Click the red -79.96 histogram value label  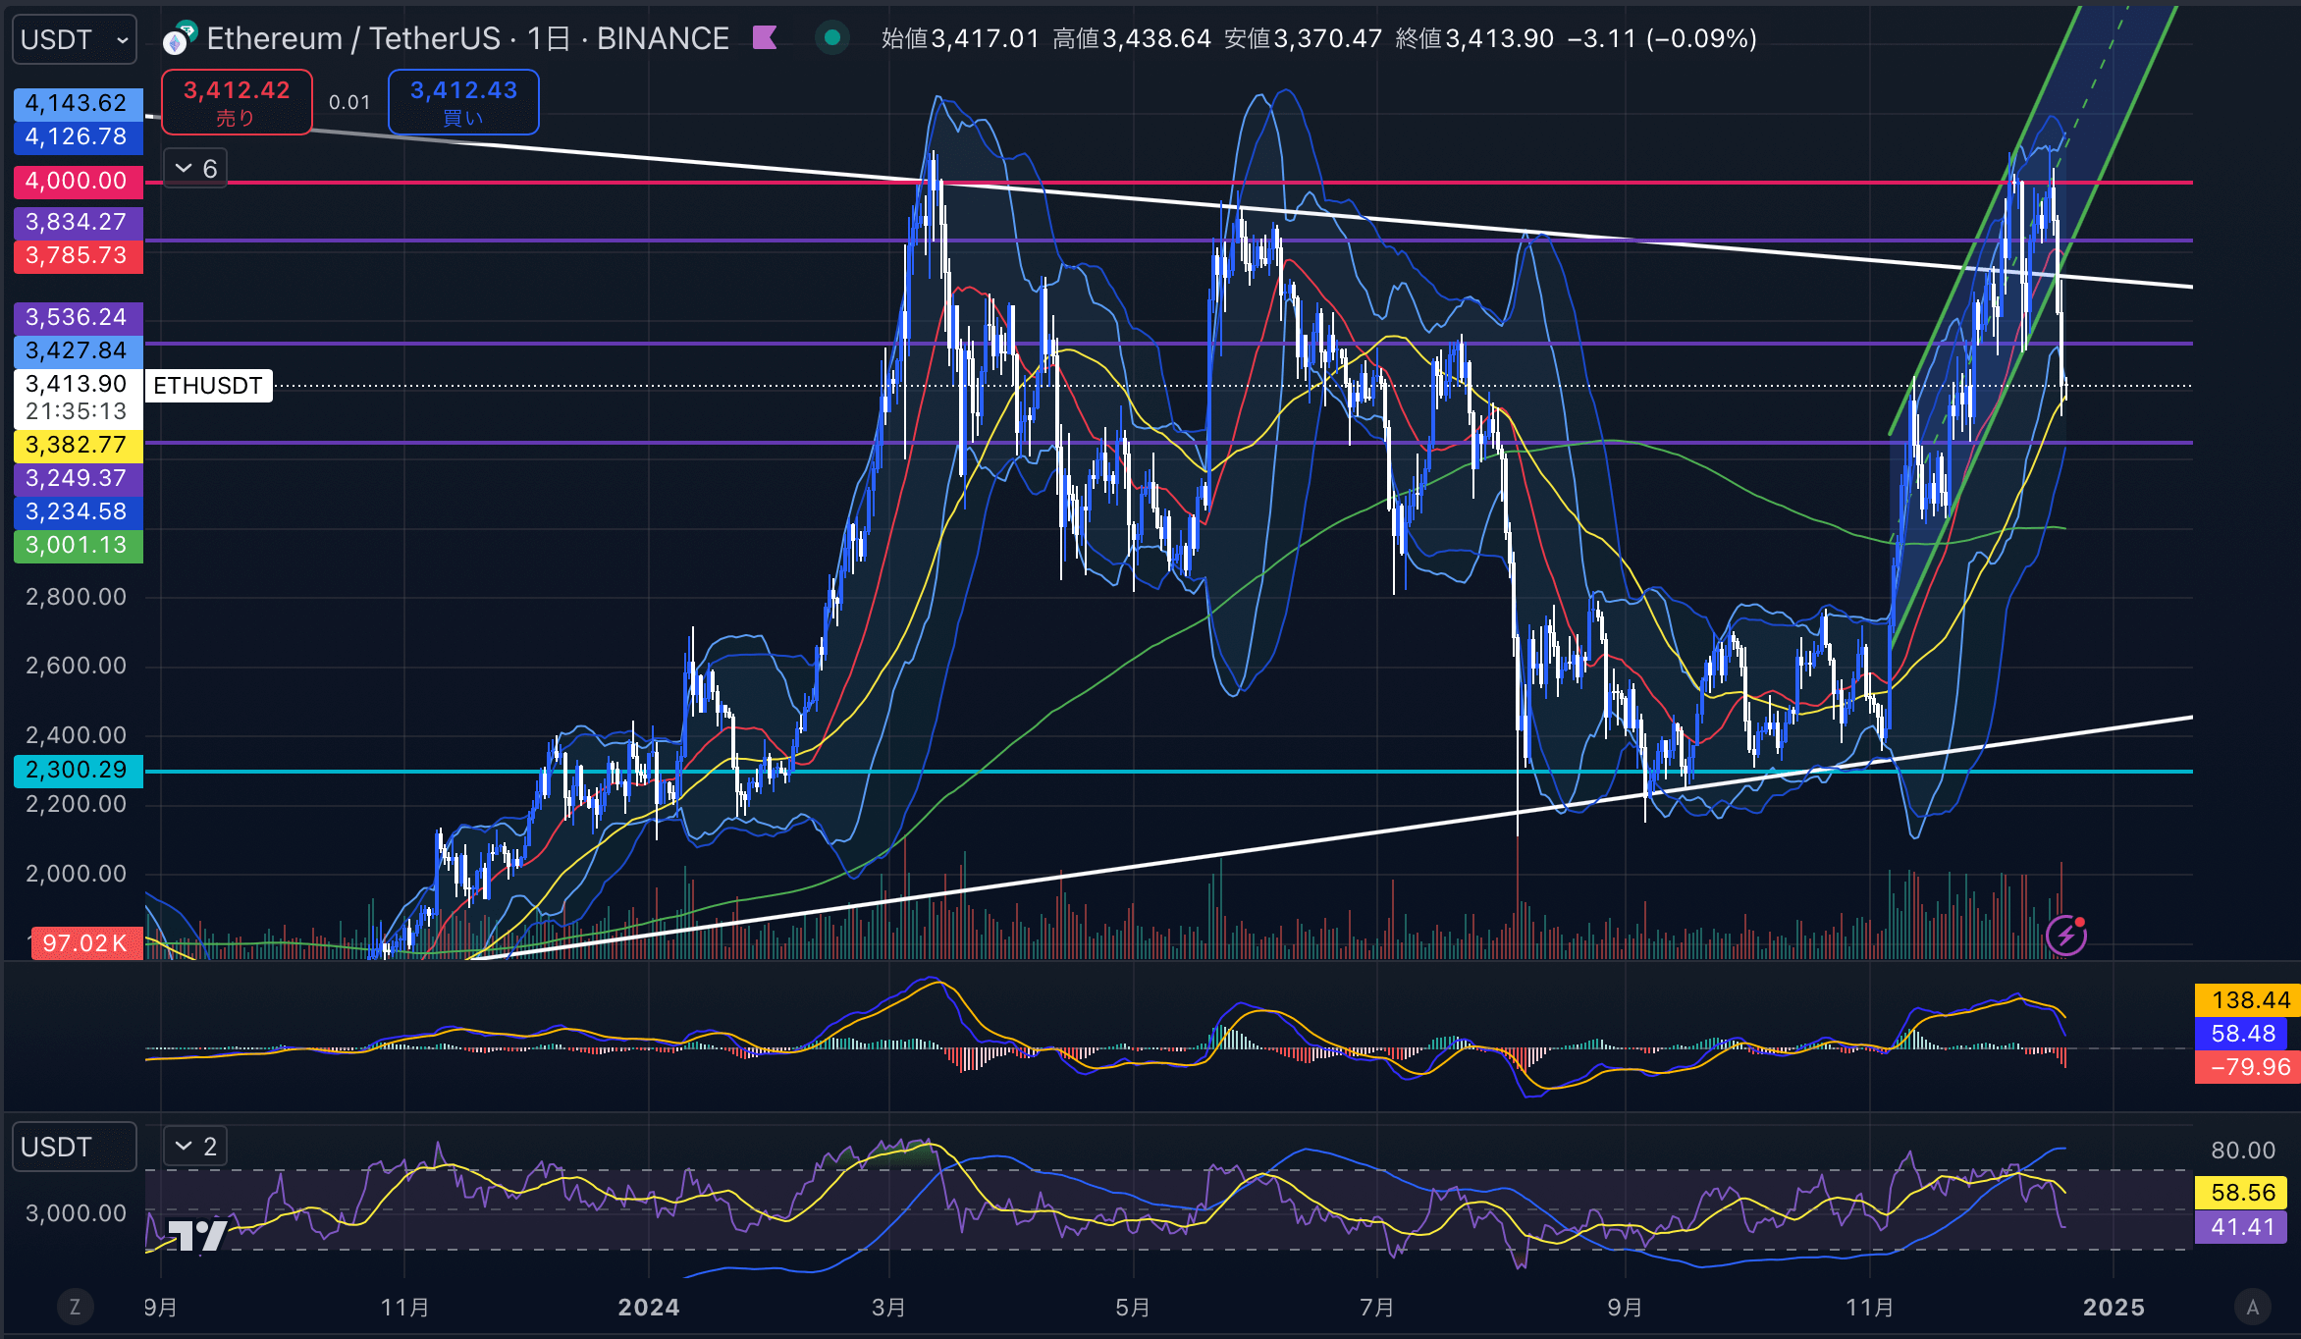pyautogui.click(x=2247, y=1067)
